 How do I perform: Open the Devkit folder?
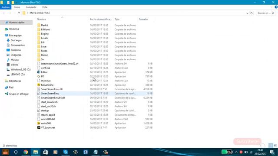(44, 25)
